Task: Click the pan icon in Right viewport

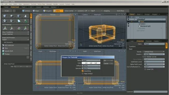Action: [119, 51]
